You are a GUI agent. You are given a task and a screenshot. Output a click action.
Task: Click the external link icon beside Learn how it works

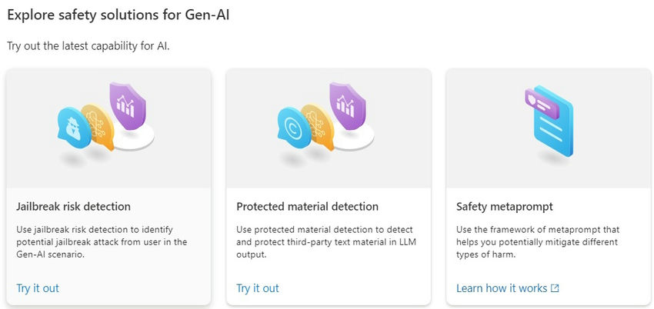tap(555, 289)
